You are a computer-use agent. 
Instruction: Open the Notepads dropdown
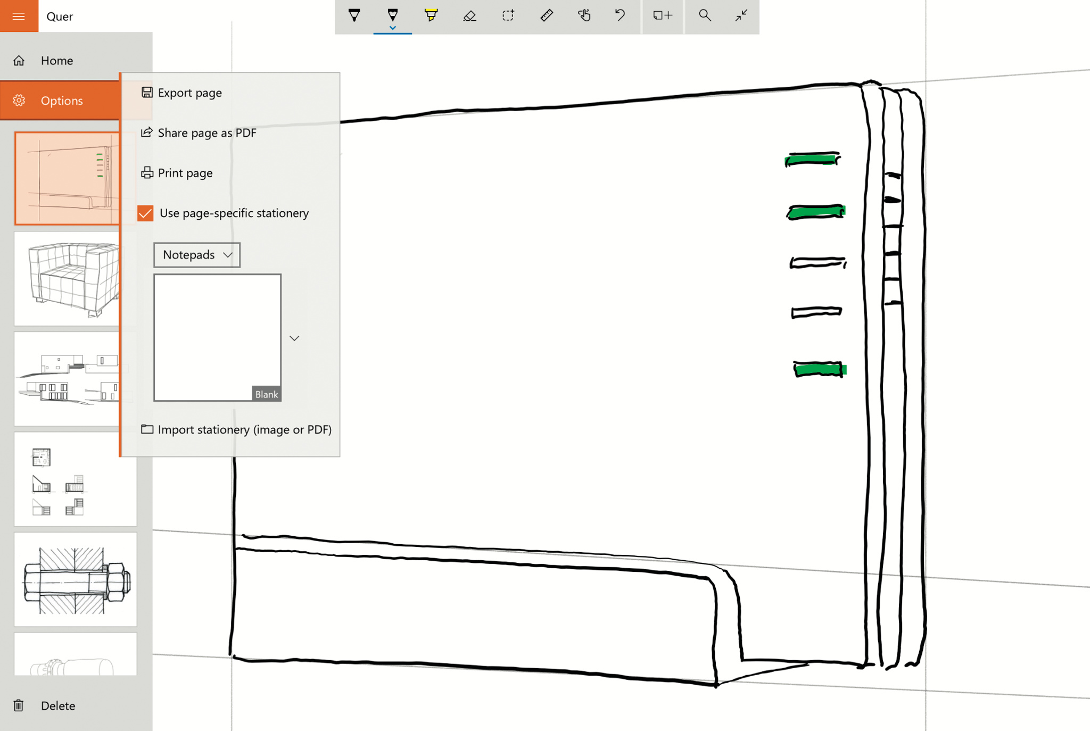[x=197, y=255]
